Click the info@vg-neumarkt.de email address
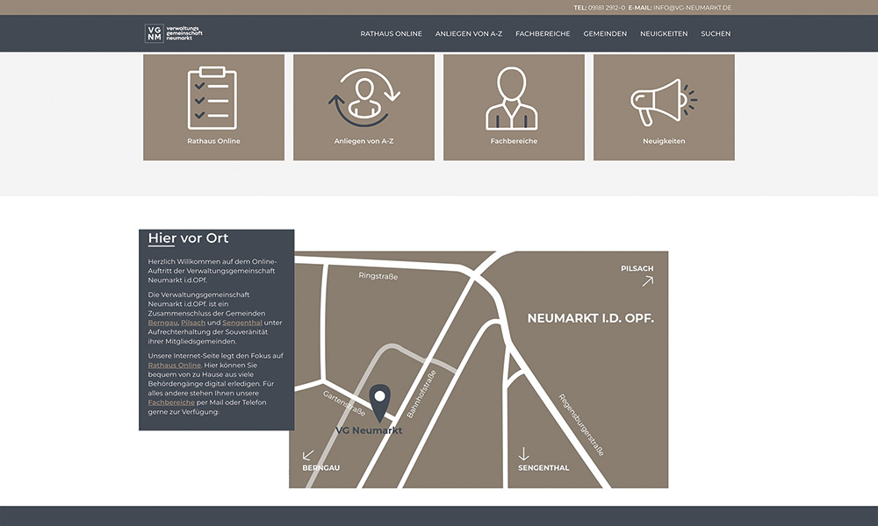The width and height of the screenshot is (878, 526). pos(692,8)
